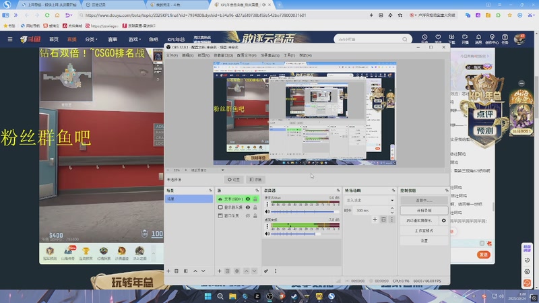Image resolution: width=539 pixels, height=303 pixels.
Task: Click red send button in Douyu chat
Action: [483, 255]
